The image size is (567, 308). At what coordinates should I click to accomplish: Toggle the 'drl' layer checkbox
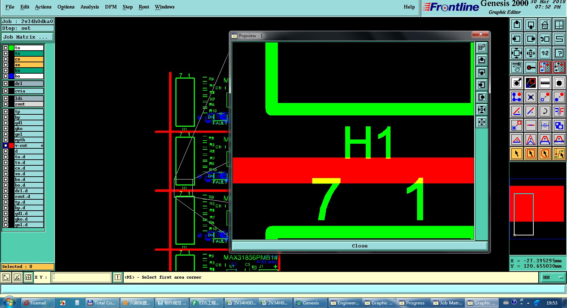(x=6, y=84)
